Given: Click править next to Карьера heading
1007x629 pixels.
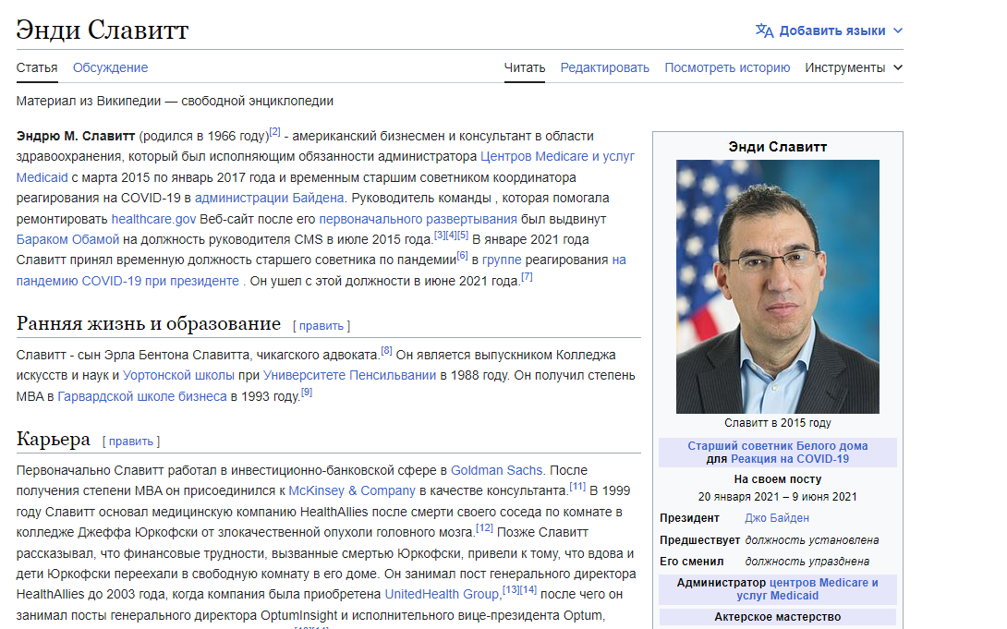Looking at the screenshot, I should click(131, 442).
